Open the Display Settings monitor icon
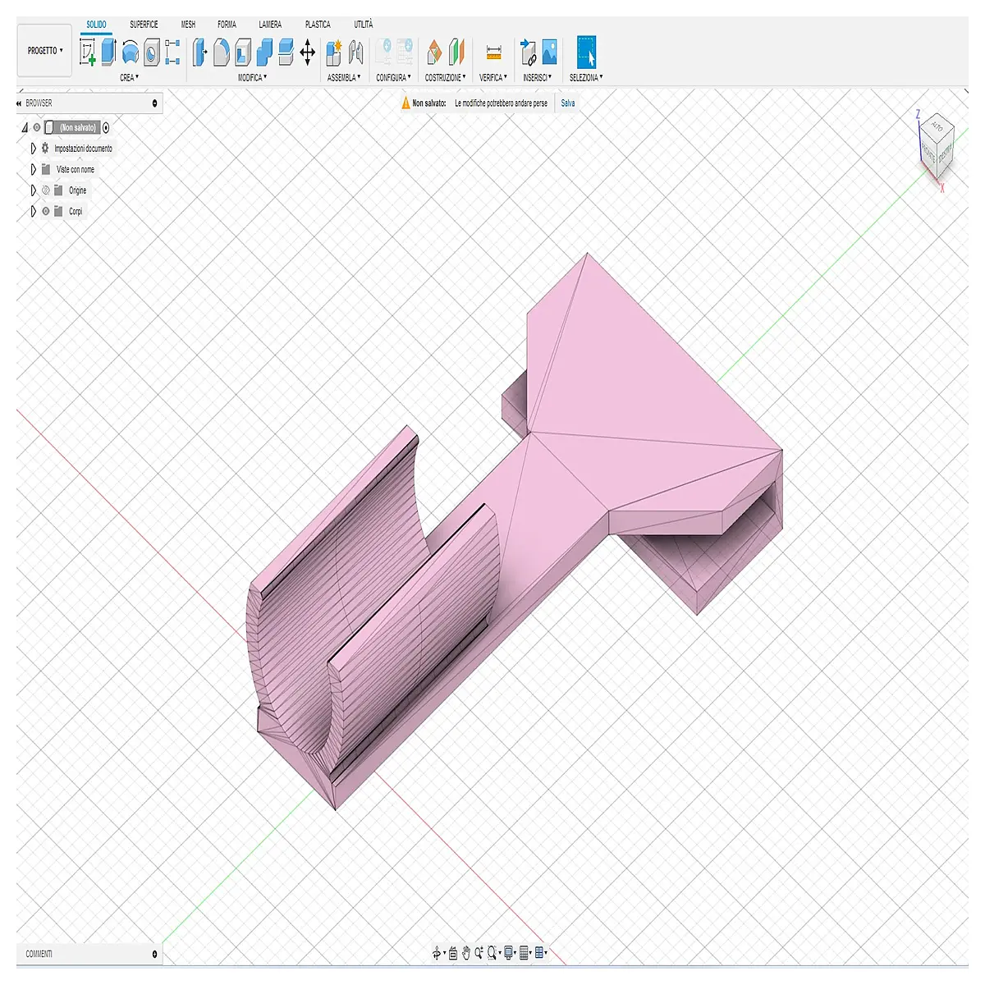The height and width of the screenshot is (985, 985). point(509,953)
